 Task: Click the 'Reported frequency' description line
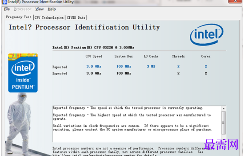pos(128,108)
